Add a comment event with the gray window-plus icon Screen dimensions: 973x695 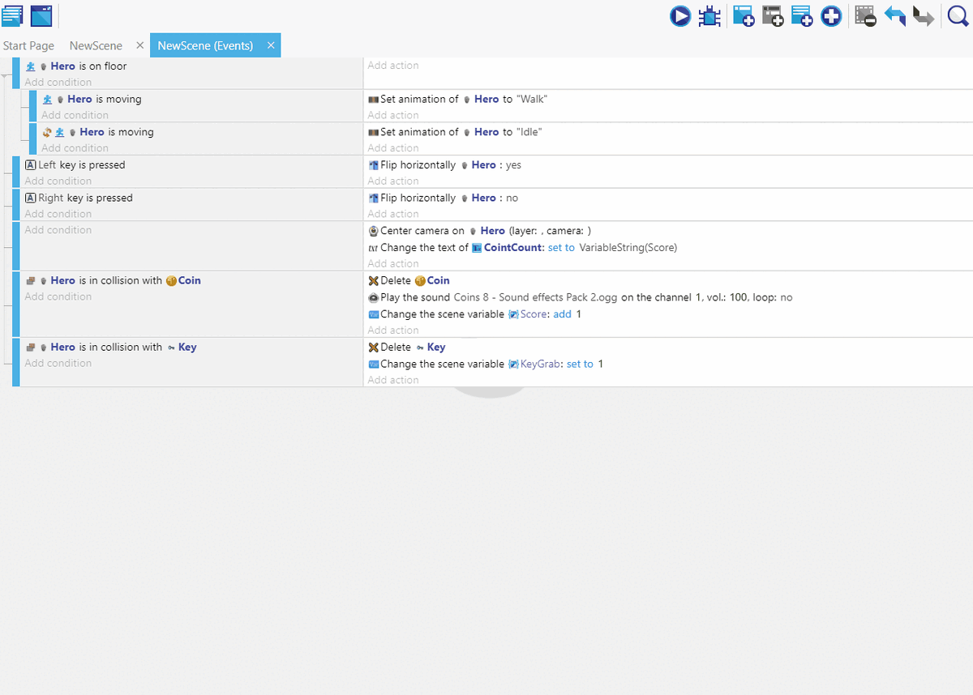pyautogui.click(x=773, y=15)
